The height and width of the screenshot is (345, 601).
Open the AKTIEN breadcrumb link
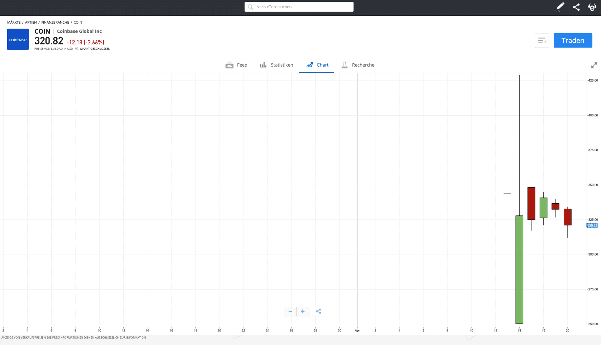pos(31,22)
